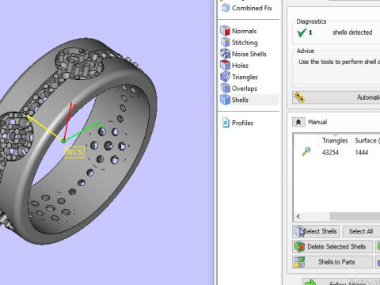
Task: Click the Normals label
Action: 244,31
